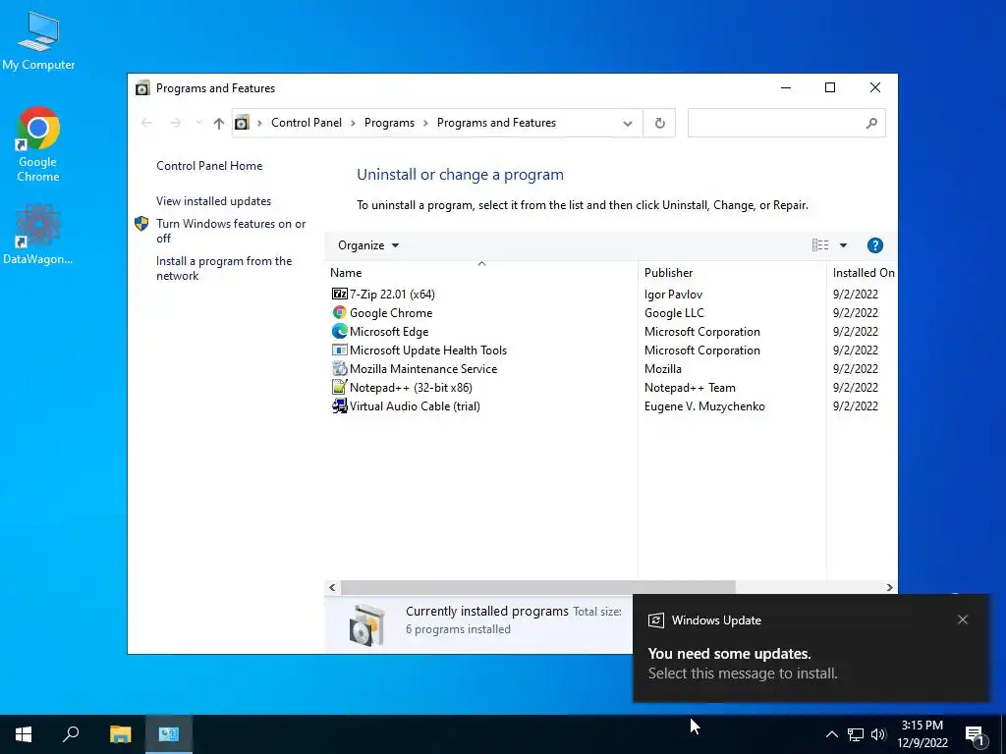This screenshot has width=1006, height=754.
Task: Select the Notepad++ list icon
Action: pyautogui.click(x=339, y=387)
